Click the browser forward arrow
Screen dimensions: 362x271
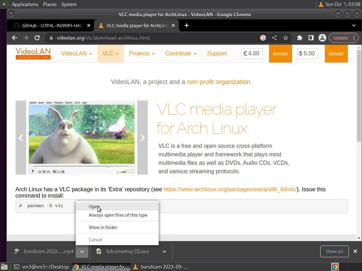click(25, 38)
